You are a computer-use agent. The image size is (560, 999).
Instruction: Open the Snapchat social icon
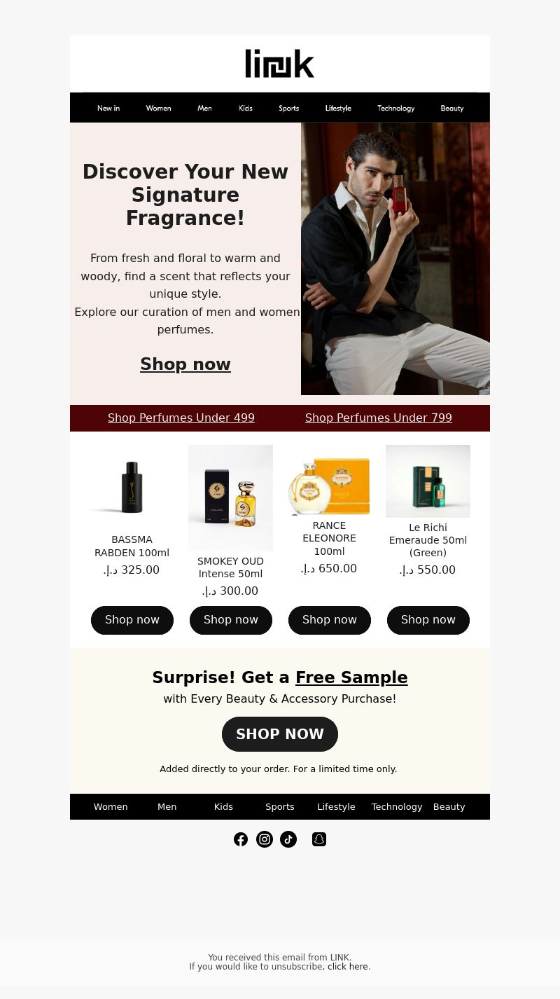point(319,839)
